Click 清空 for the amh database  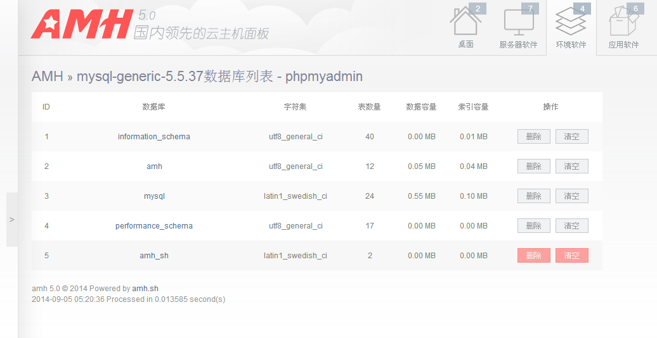[572, 166]
